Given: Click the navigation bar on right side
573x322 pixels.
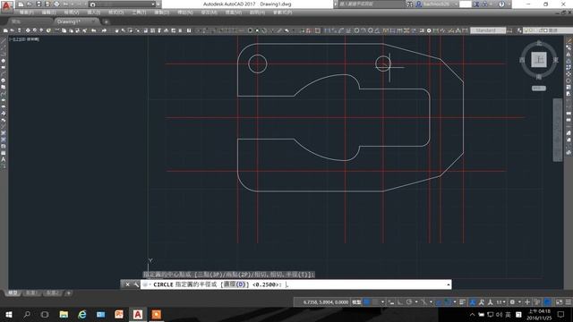Looking at the screenshot, I should pos(558,130).
